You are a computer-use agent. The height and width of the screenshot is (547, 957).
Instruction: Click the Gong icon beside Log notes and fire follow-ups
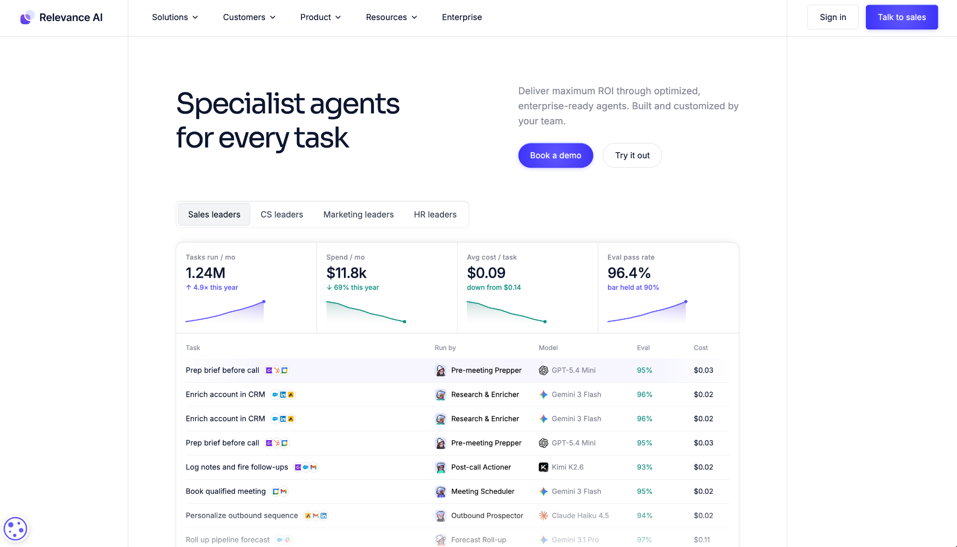[298, 467]
